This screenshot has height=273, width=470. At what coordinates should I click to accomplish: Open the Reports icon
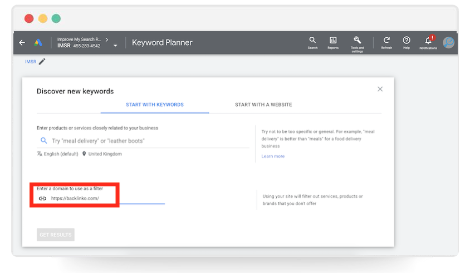[333, 41]
